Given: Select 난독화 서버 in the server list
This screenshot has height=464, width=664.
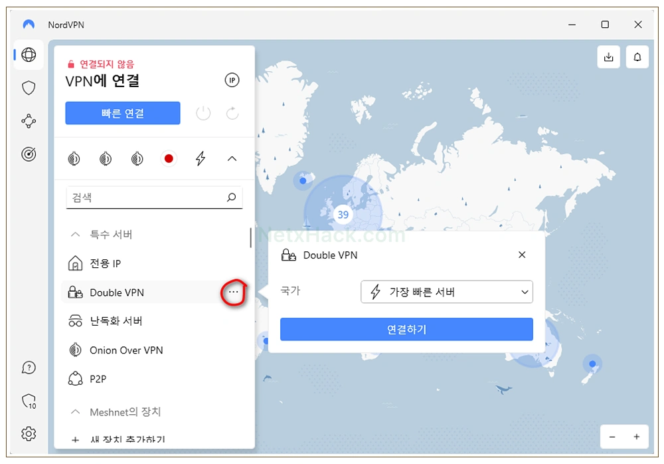Looking at the screenshot, I should coord(153,321).
